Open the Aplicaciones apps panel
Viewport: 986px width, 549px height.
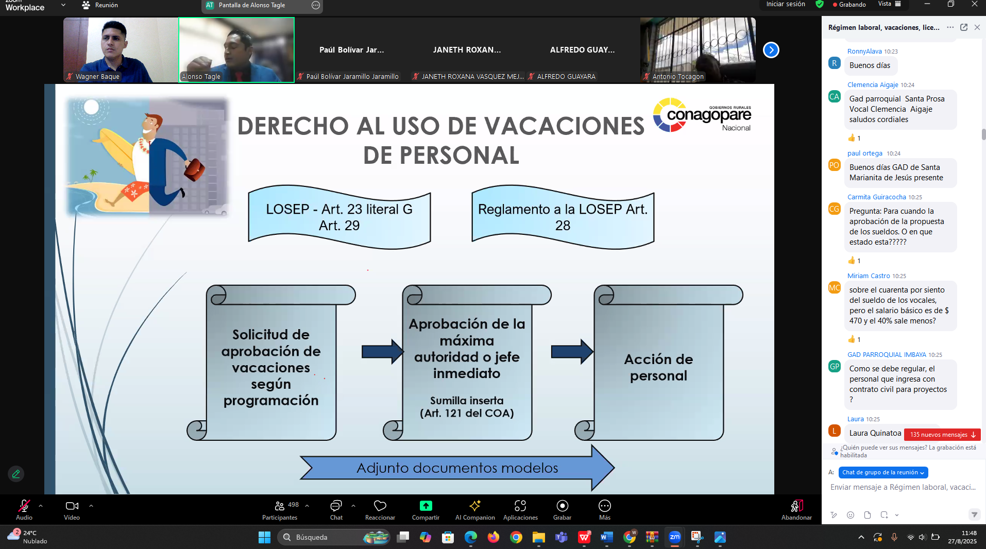click(x=520, y=506)
